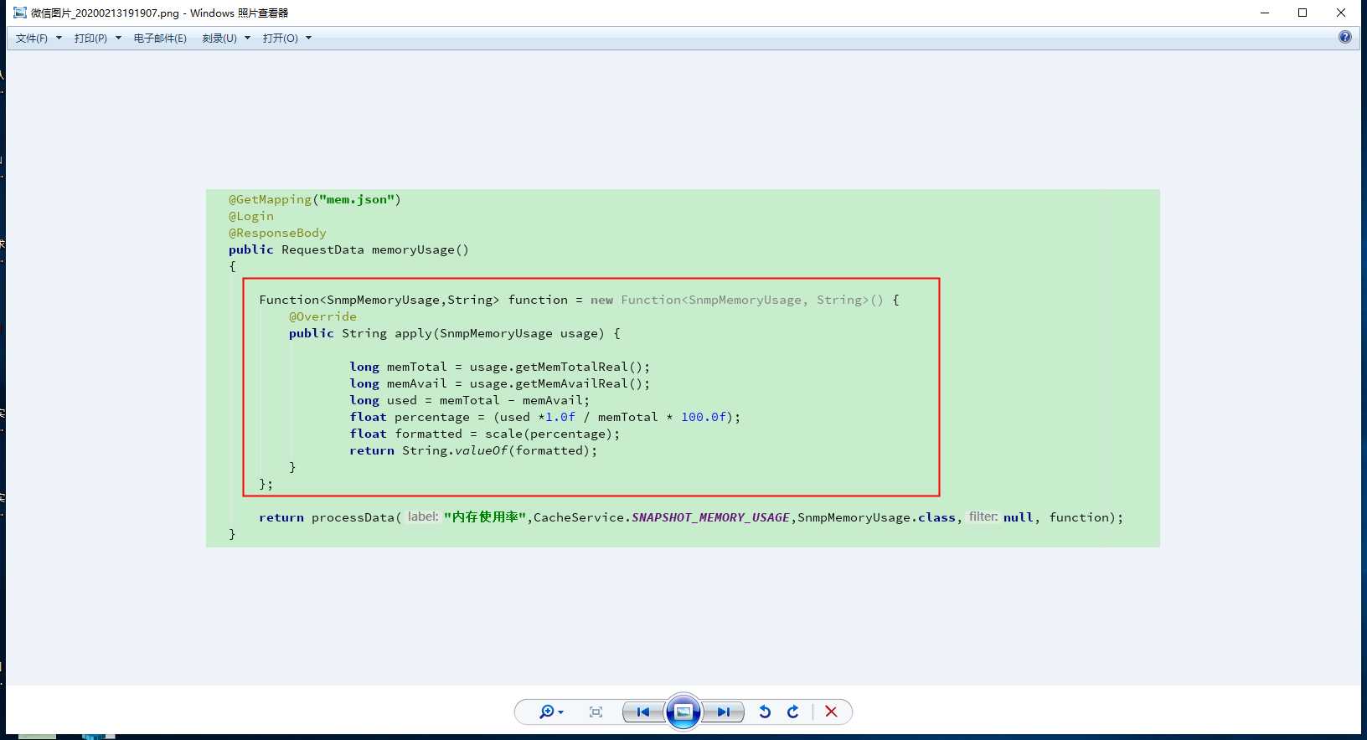Click the displayed code image
1367x740 pixels.
(683, 368)
